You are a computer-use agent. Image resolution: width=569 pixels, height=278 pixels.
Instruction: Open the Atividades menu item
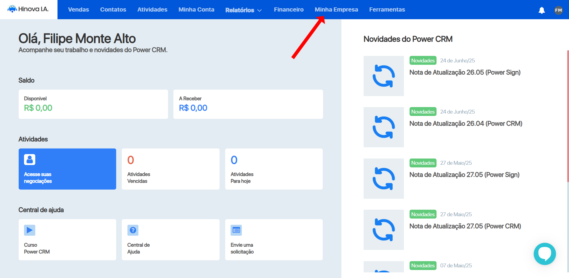152,9
